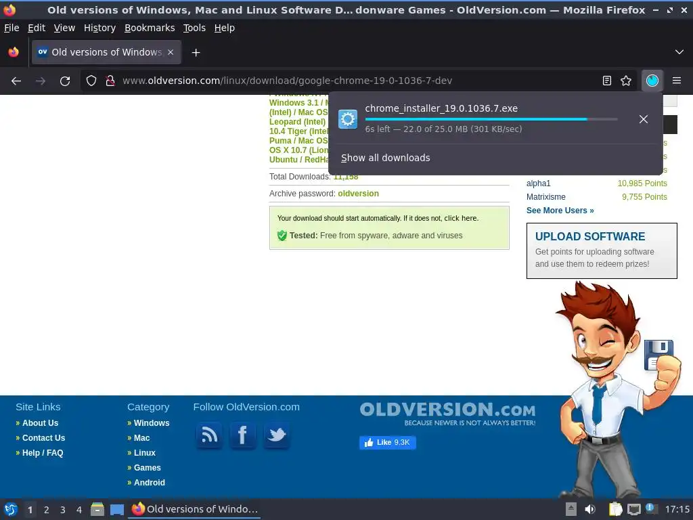Screen dimensions: 693x520
Task: Open the Help menu
Action: tap(225, 28)
